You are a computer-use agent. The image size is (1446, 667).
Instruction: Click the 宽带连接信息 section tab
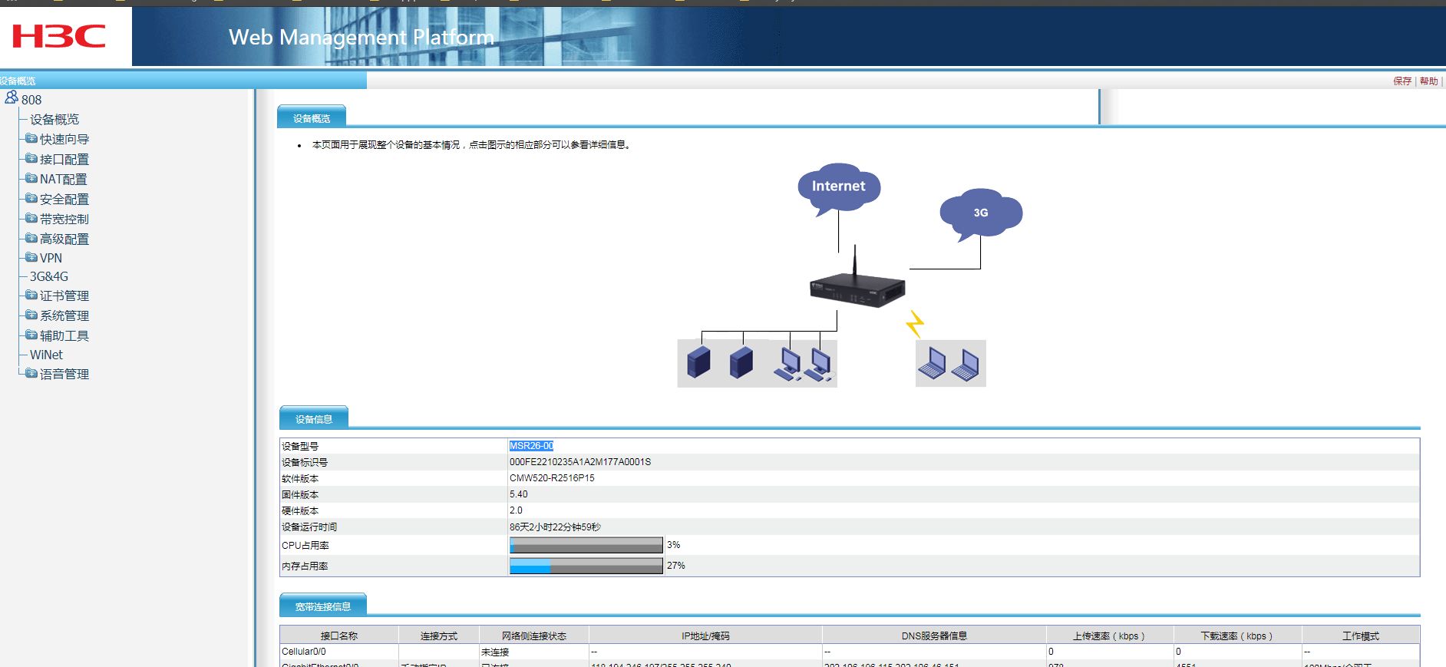point(323,605)
